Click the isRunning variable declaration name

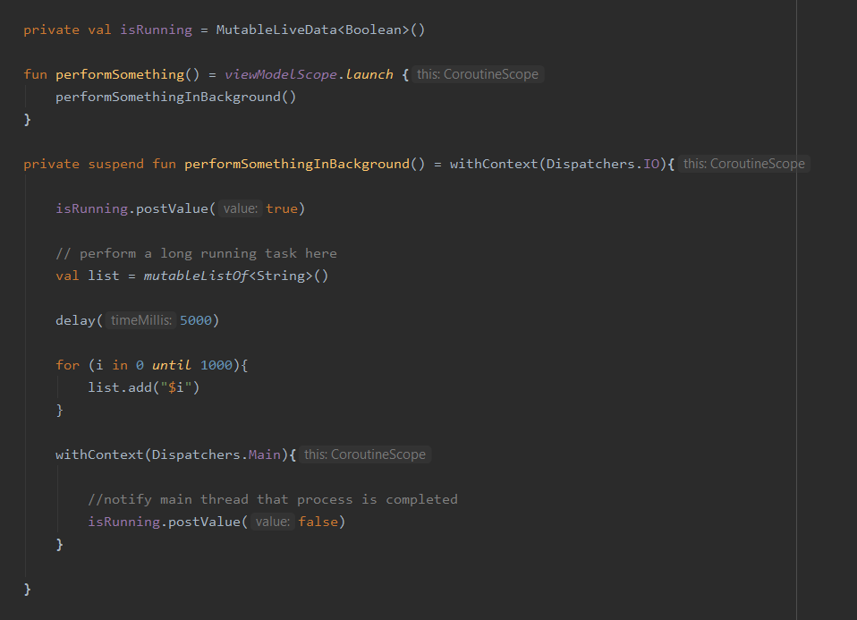(156, 30)
